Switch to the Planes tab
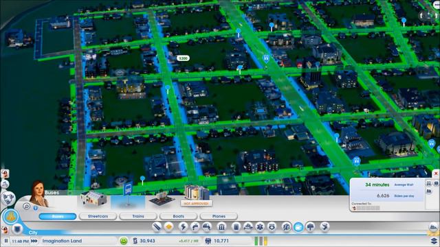 (x=219, y=216)
